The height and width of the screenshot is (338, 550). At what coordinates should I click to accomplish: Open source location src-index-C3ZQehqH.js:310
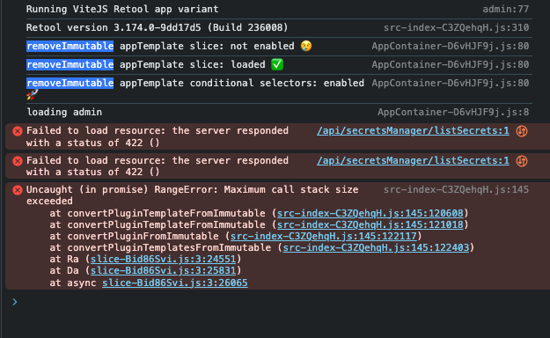[x=456, y=28]
